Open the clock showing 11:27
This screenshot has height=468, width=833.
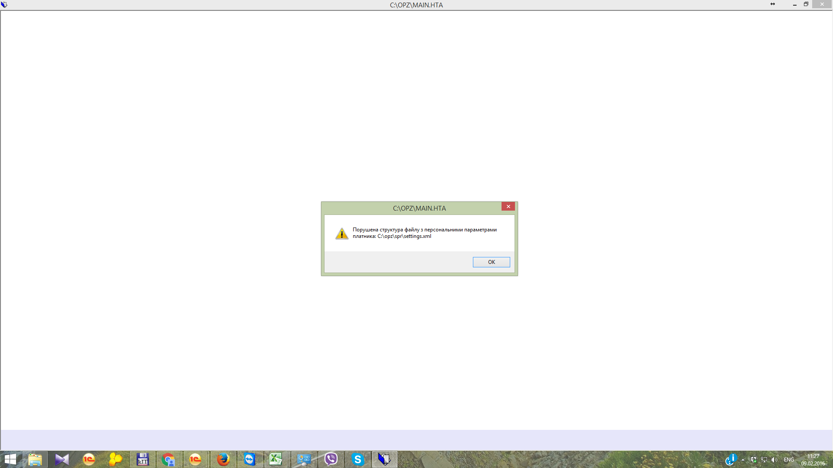813,460
